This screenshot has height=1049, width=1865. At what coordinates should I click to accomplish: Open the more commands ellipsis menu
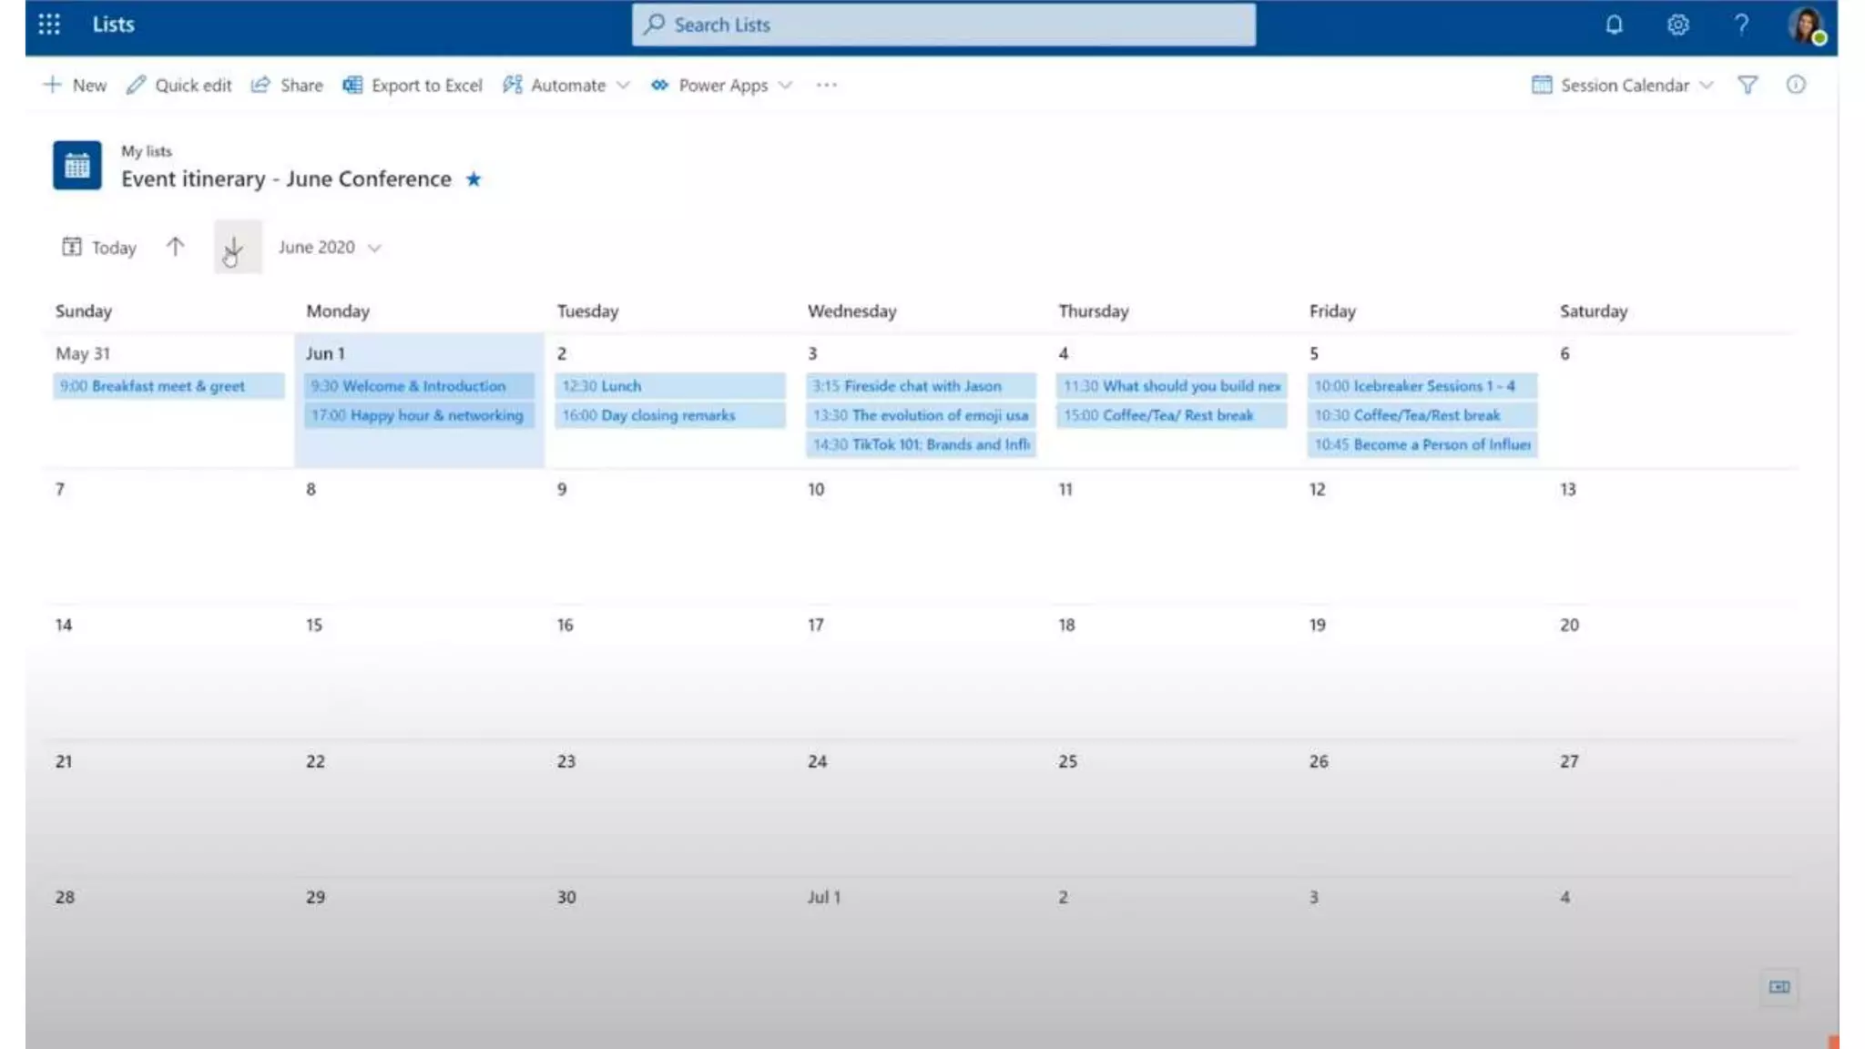[x=826, y=85]
